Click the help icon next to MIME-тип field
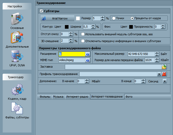The height and width of the screenshot is (135, 173). tap(88, 60)
